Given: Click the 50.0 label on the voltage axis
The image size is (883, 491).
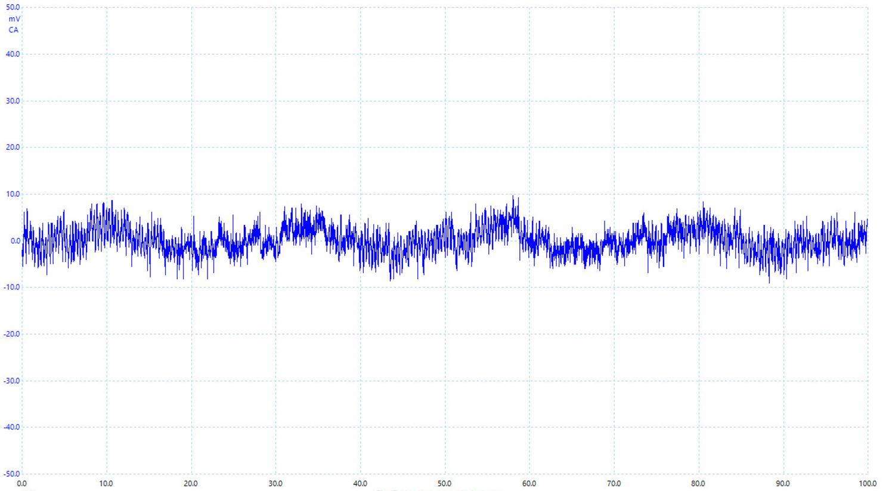Looking at the screenshot, I should point(13,8).
